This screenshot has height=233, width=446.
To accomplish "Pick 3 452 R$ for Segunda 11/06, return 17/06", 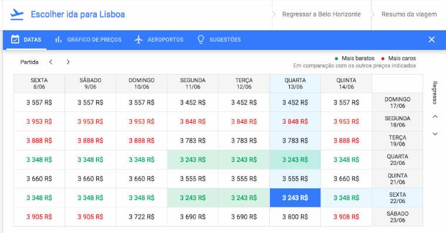I will click(x=193, y=103).
